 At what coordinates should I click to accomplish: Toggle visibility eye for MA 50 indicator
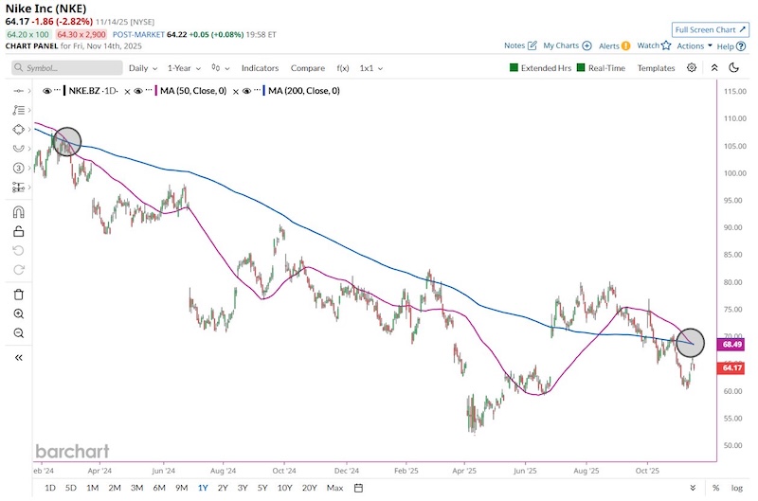click(x=137, y=91)
